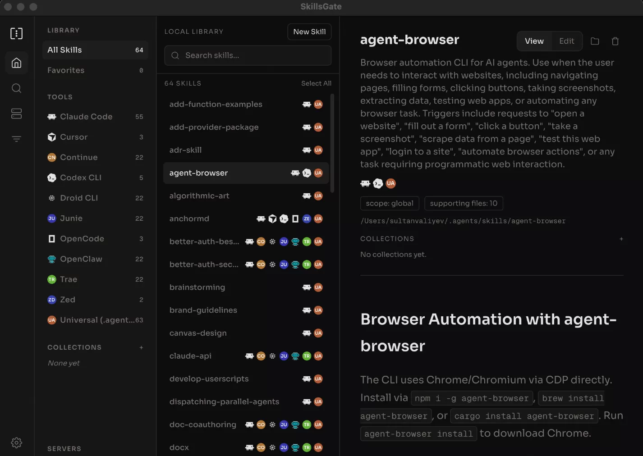
Task: Click Codex icon on agent-browser list row
Action: tap(307, 173)
